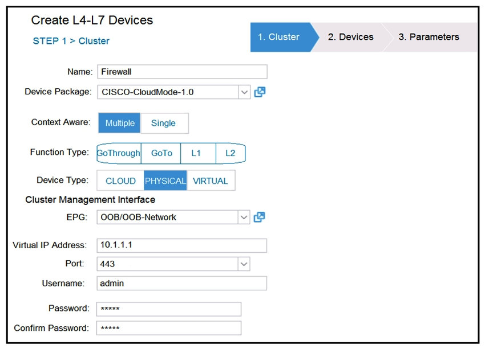Click the Context Aware label
This screenshot has height=349, width=485.
point(61,122)
